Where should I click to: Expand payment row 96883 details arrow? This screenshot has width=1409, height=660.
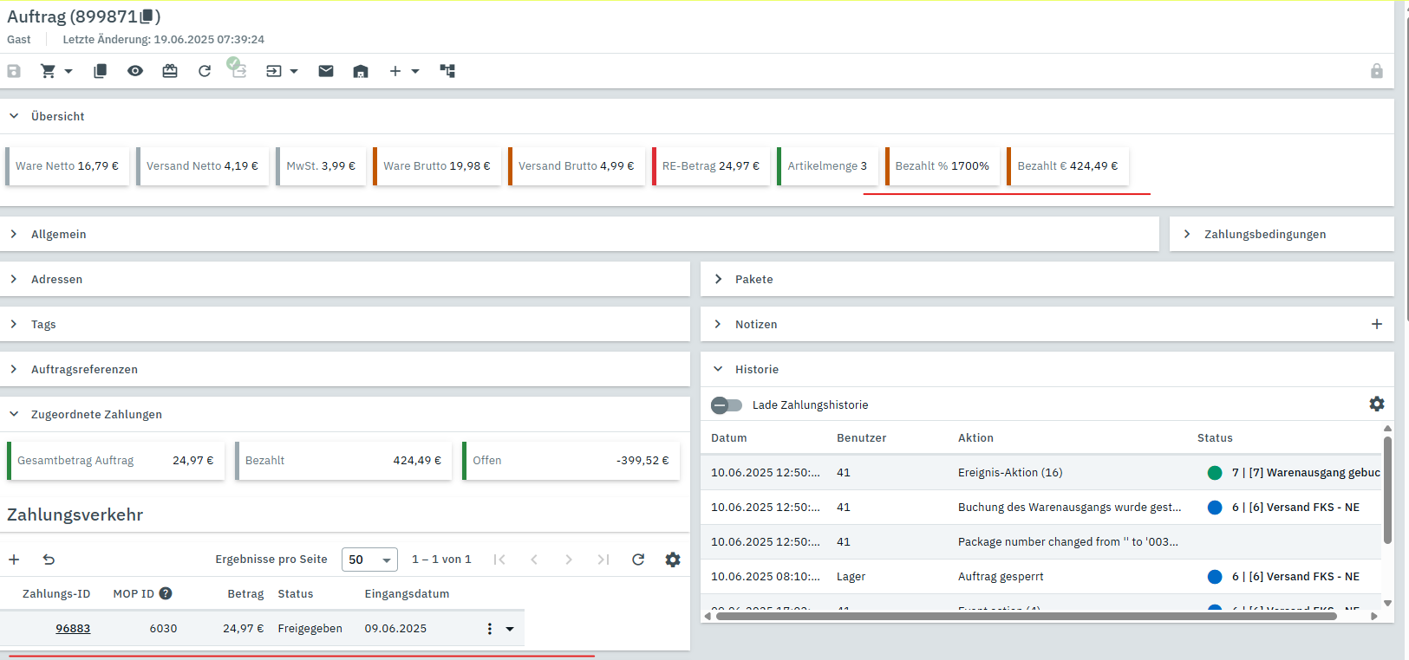(x=510, y=629)
